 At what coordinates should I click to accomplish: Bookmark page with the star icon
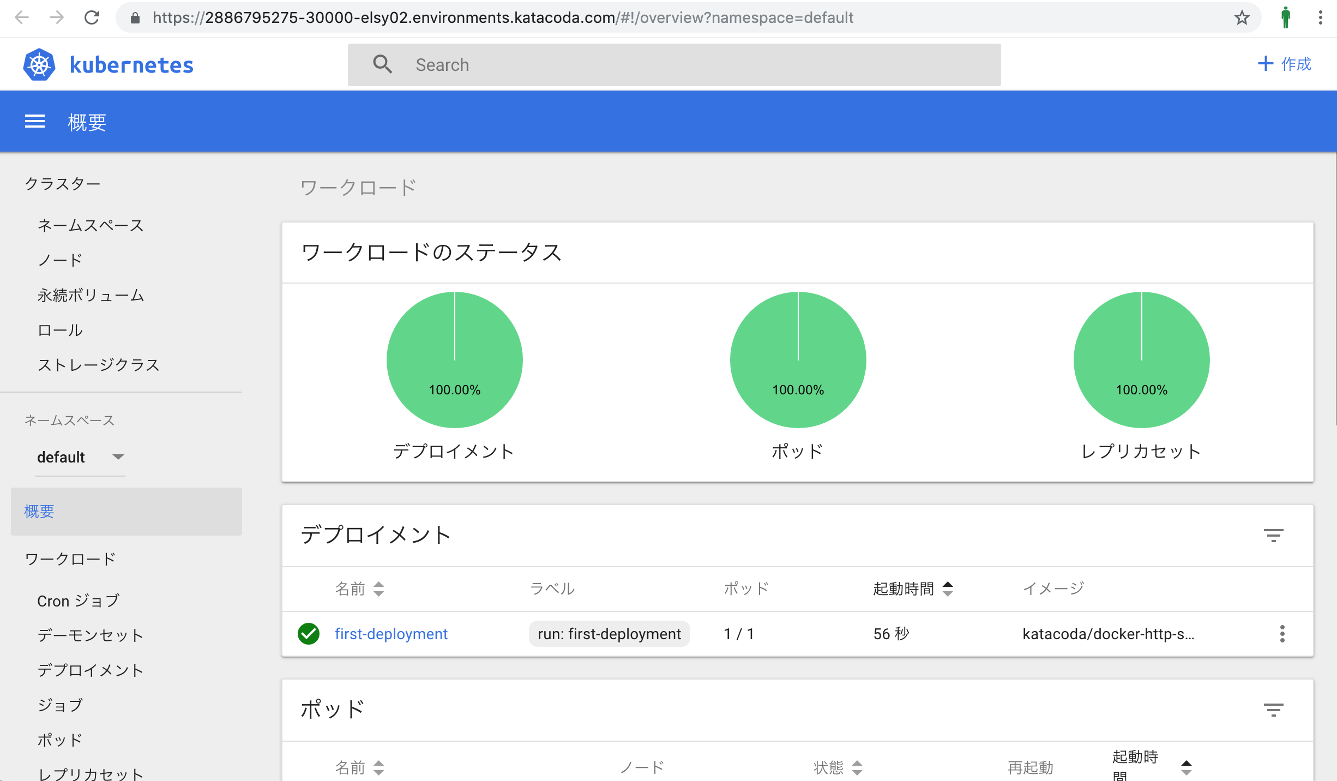1242,18
